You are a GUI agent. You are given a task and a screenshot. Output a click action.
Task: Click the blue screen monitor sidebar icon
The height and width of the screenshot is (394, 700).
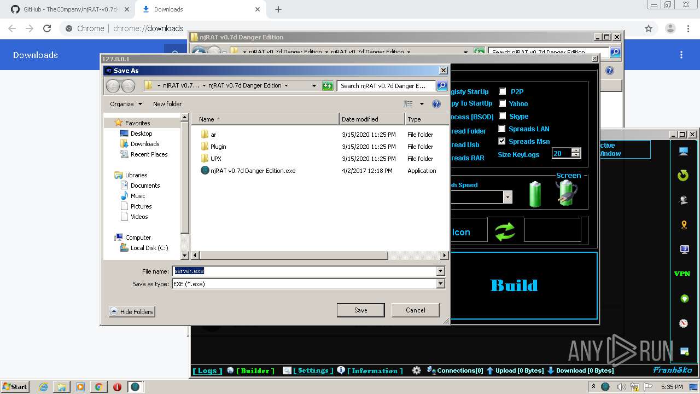click(684, 250)
